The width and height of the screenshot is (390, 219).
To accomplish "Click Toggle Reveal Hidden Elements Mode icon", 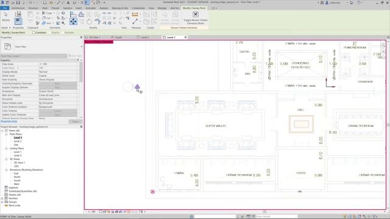I will click(x=196, y=15).
